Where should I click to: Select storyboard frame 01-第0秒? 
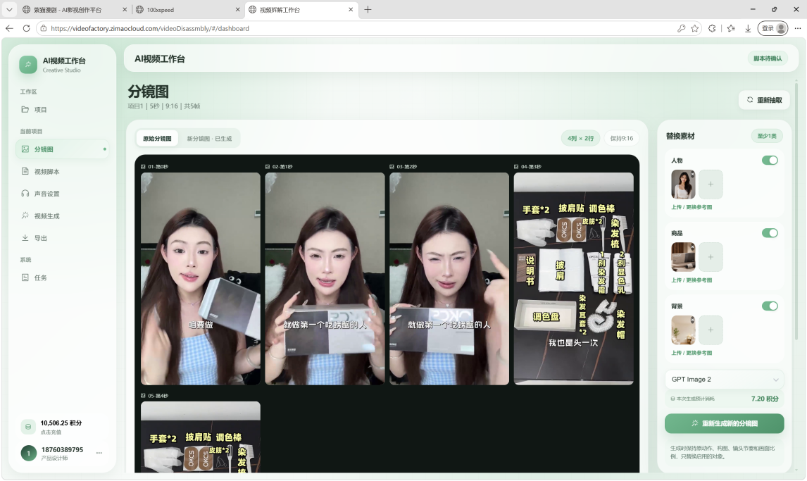coord(200,278)
